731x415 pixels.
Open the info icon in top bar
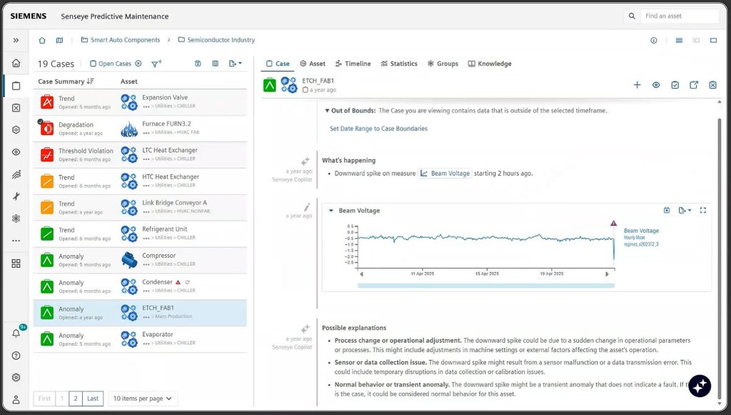click(654, 41)
